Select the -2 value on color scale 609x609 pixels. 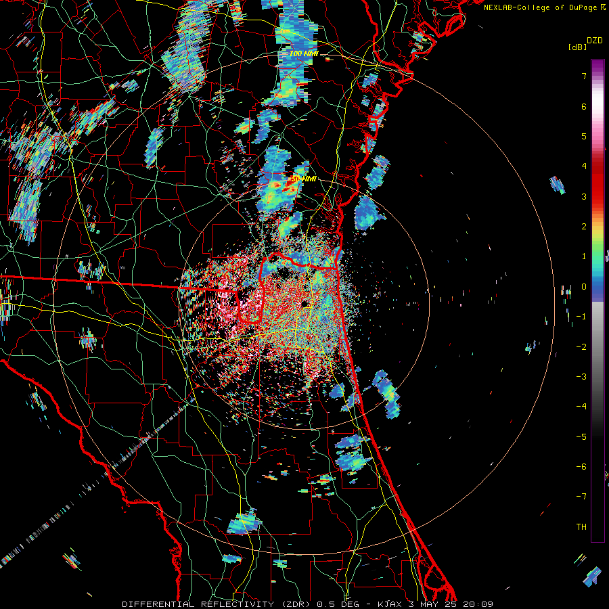point(581,347)
